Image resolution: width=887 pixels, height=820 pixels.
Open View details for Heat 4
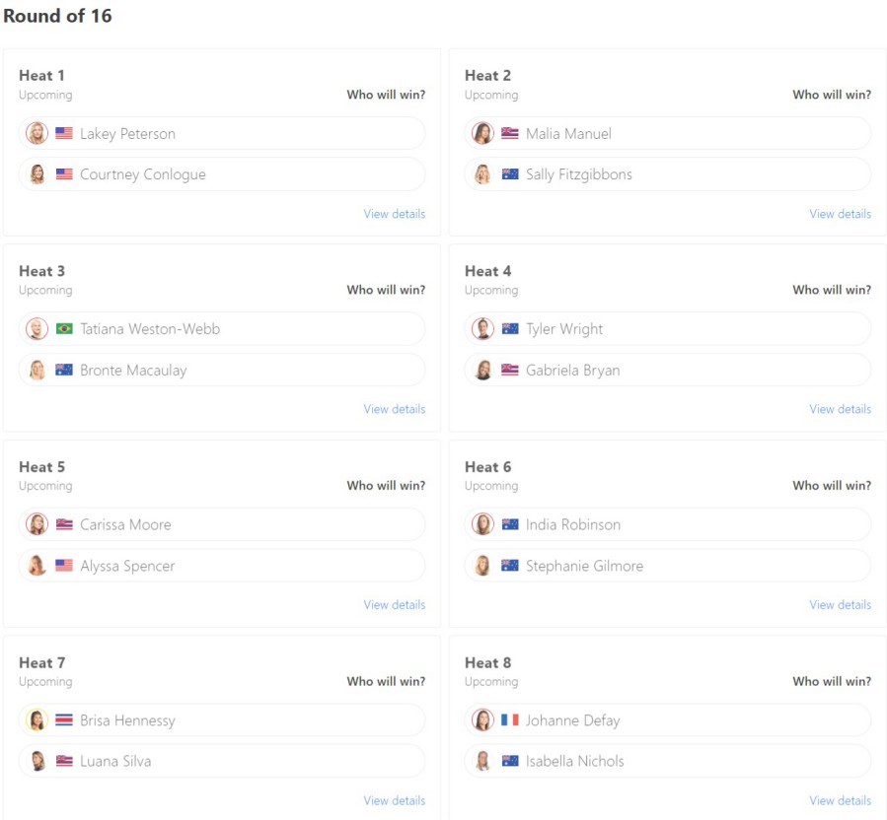click(840, 409)
